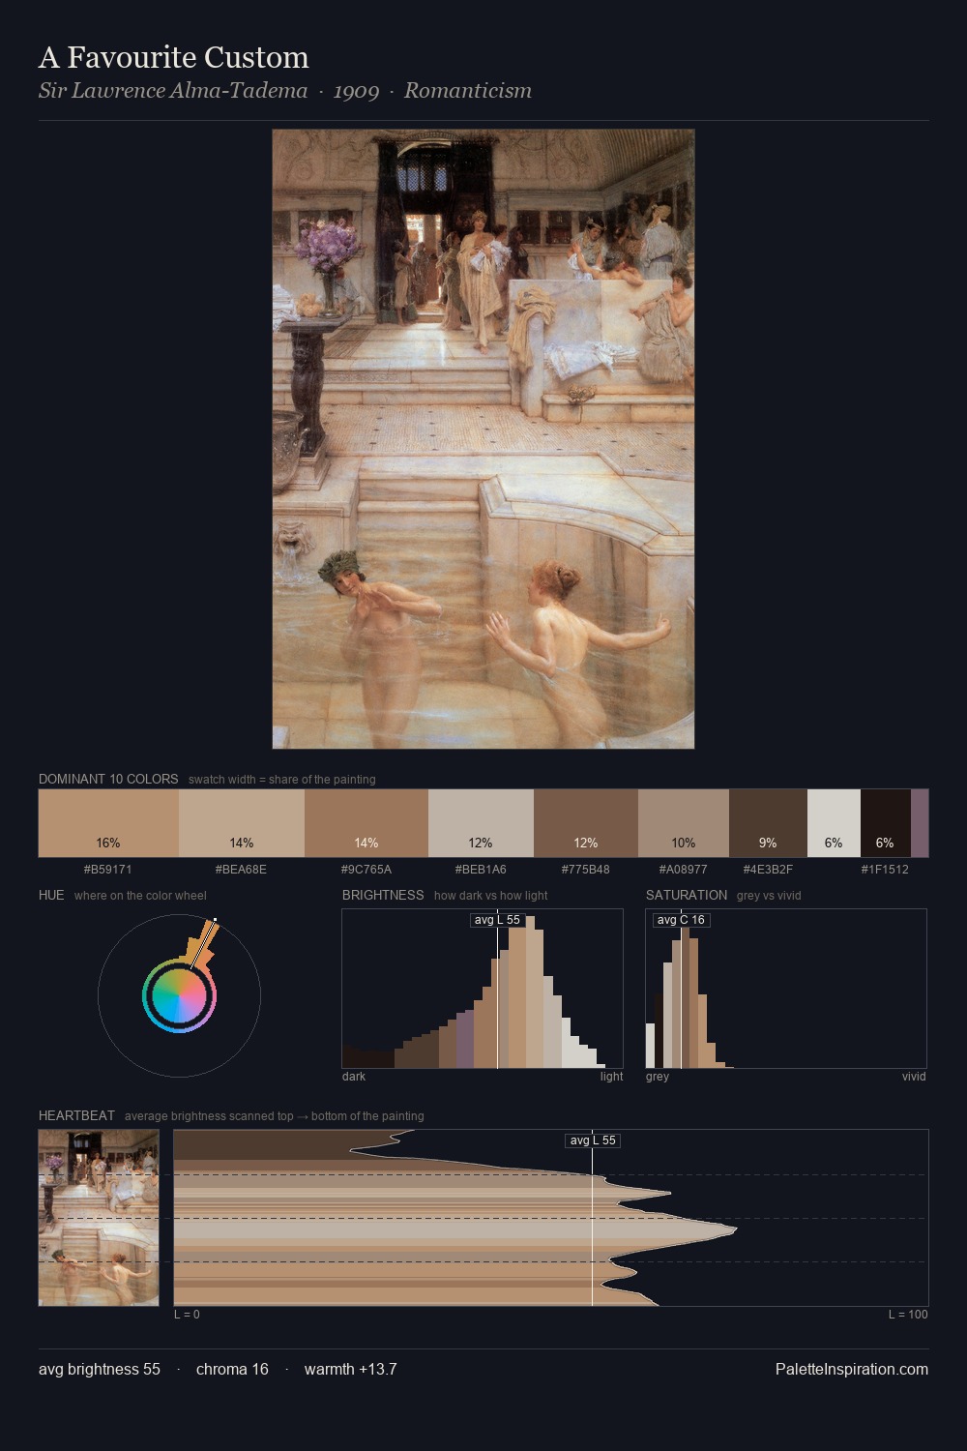Click the 'avg C 16' label in saturation chart
967x1451 pixels.
(681, 920)
